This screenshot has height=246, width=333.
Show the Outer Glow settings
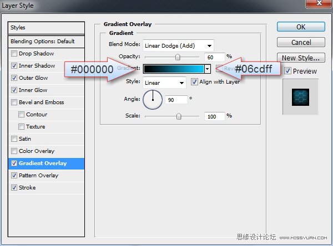(x=33, y=78)
